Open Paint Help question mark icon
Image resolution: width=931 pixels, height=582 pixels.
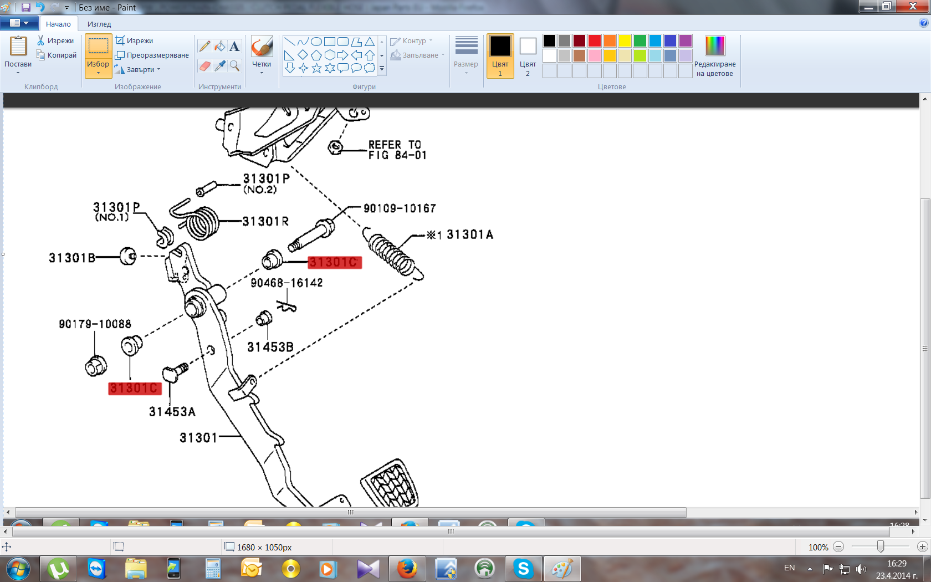[x=923, y=23]
